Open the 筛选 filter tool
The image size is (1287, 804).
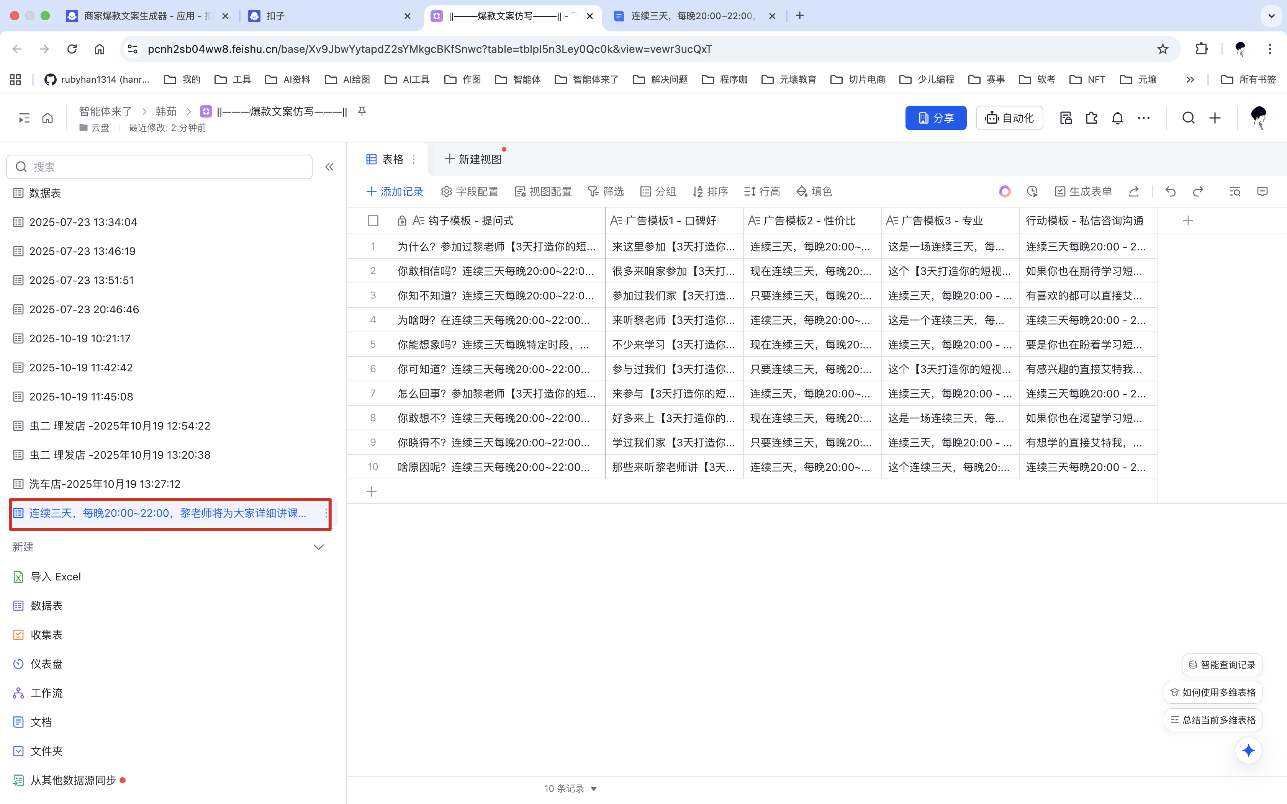click(606, 191)
